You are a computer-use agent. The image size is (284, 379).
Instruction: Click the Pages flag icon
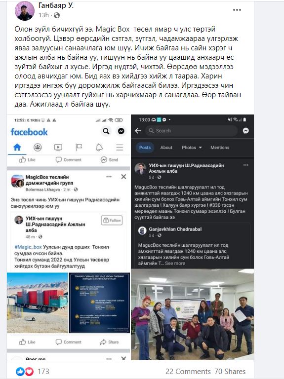click(x=79, y=147)
